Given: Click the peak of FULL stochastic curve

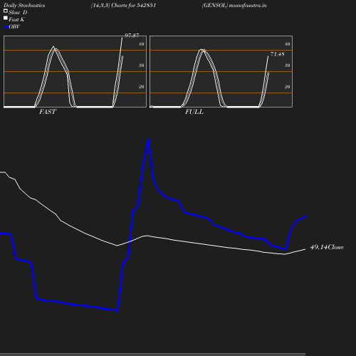Looking at the screenshot, I should tap(202, 50).
